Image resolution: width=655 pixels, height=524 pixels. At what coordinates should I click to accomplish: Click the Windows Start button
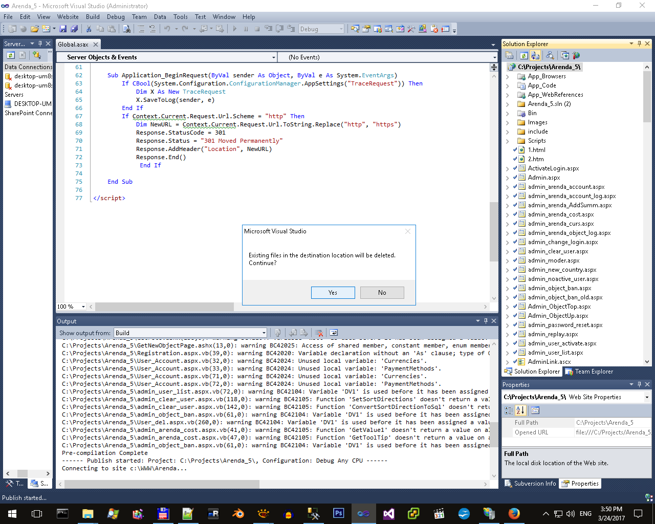coord(12,513)
